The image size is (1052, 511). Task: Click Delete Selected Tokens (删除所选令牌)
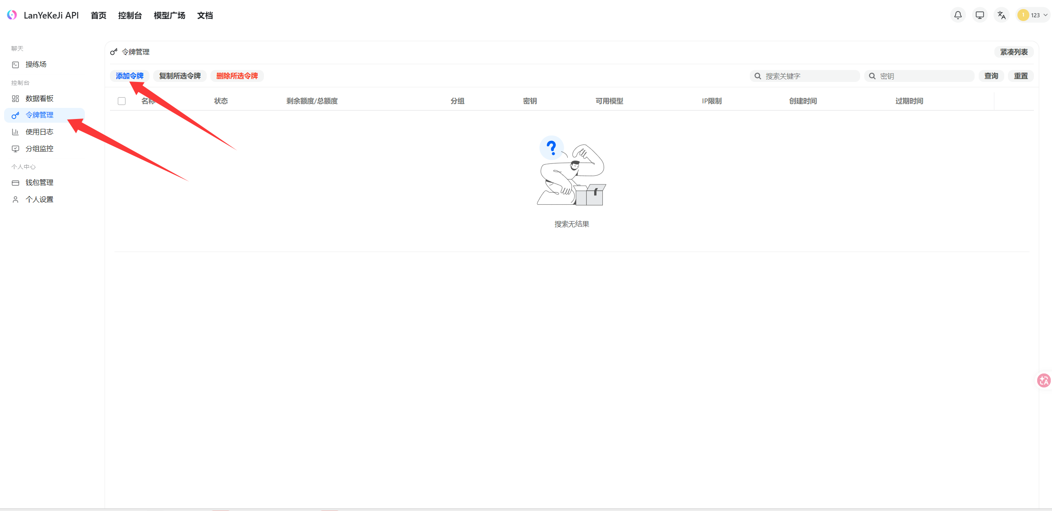[x=237, y=76]
